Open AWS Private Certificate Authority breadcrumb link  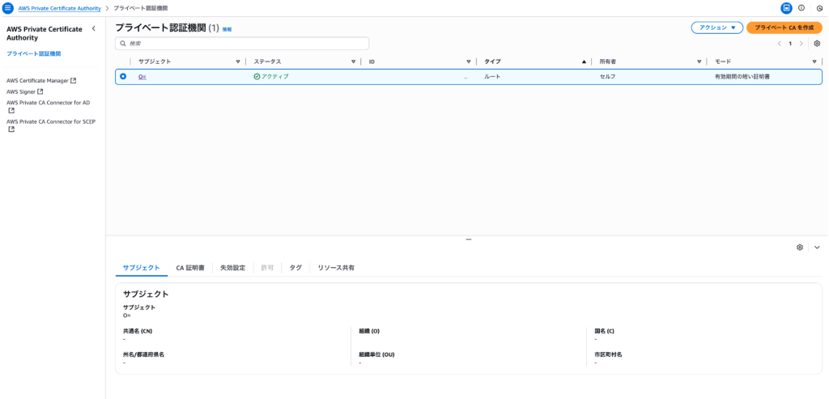(x=59, y=8)
